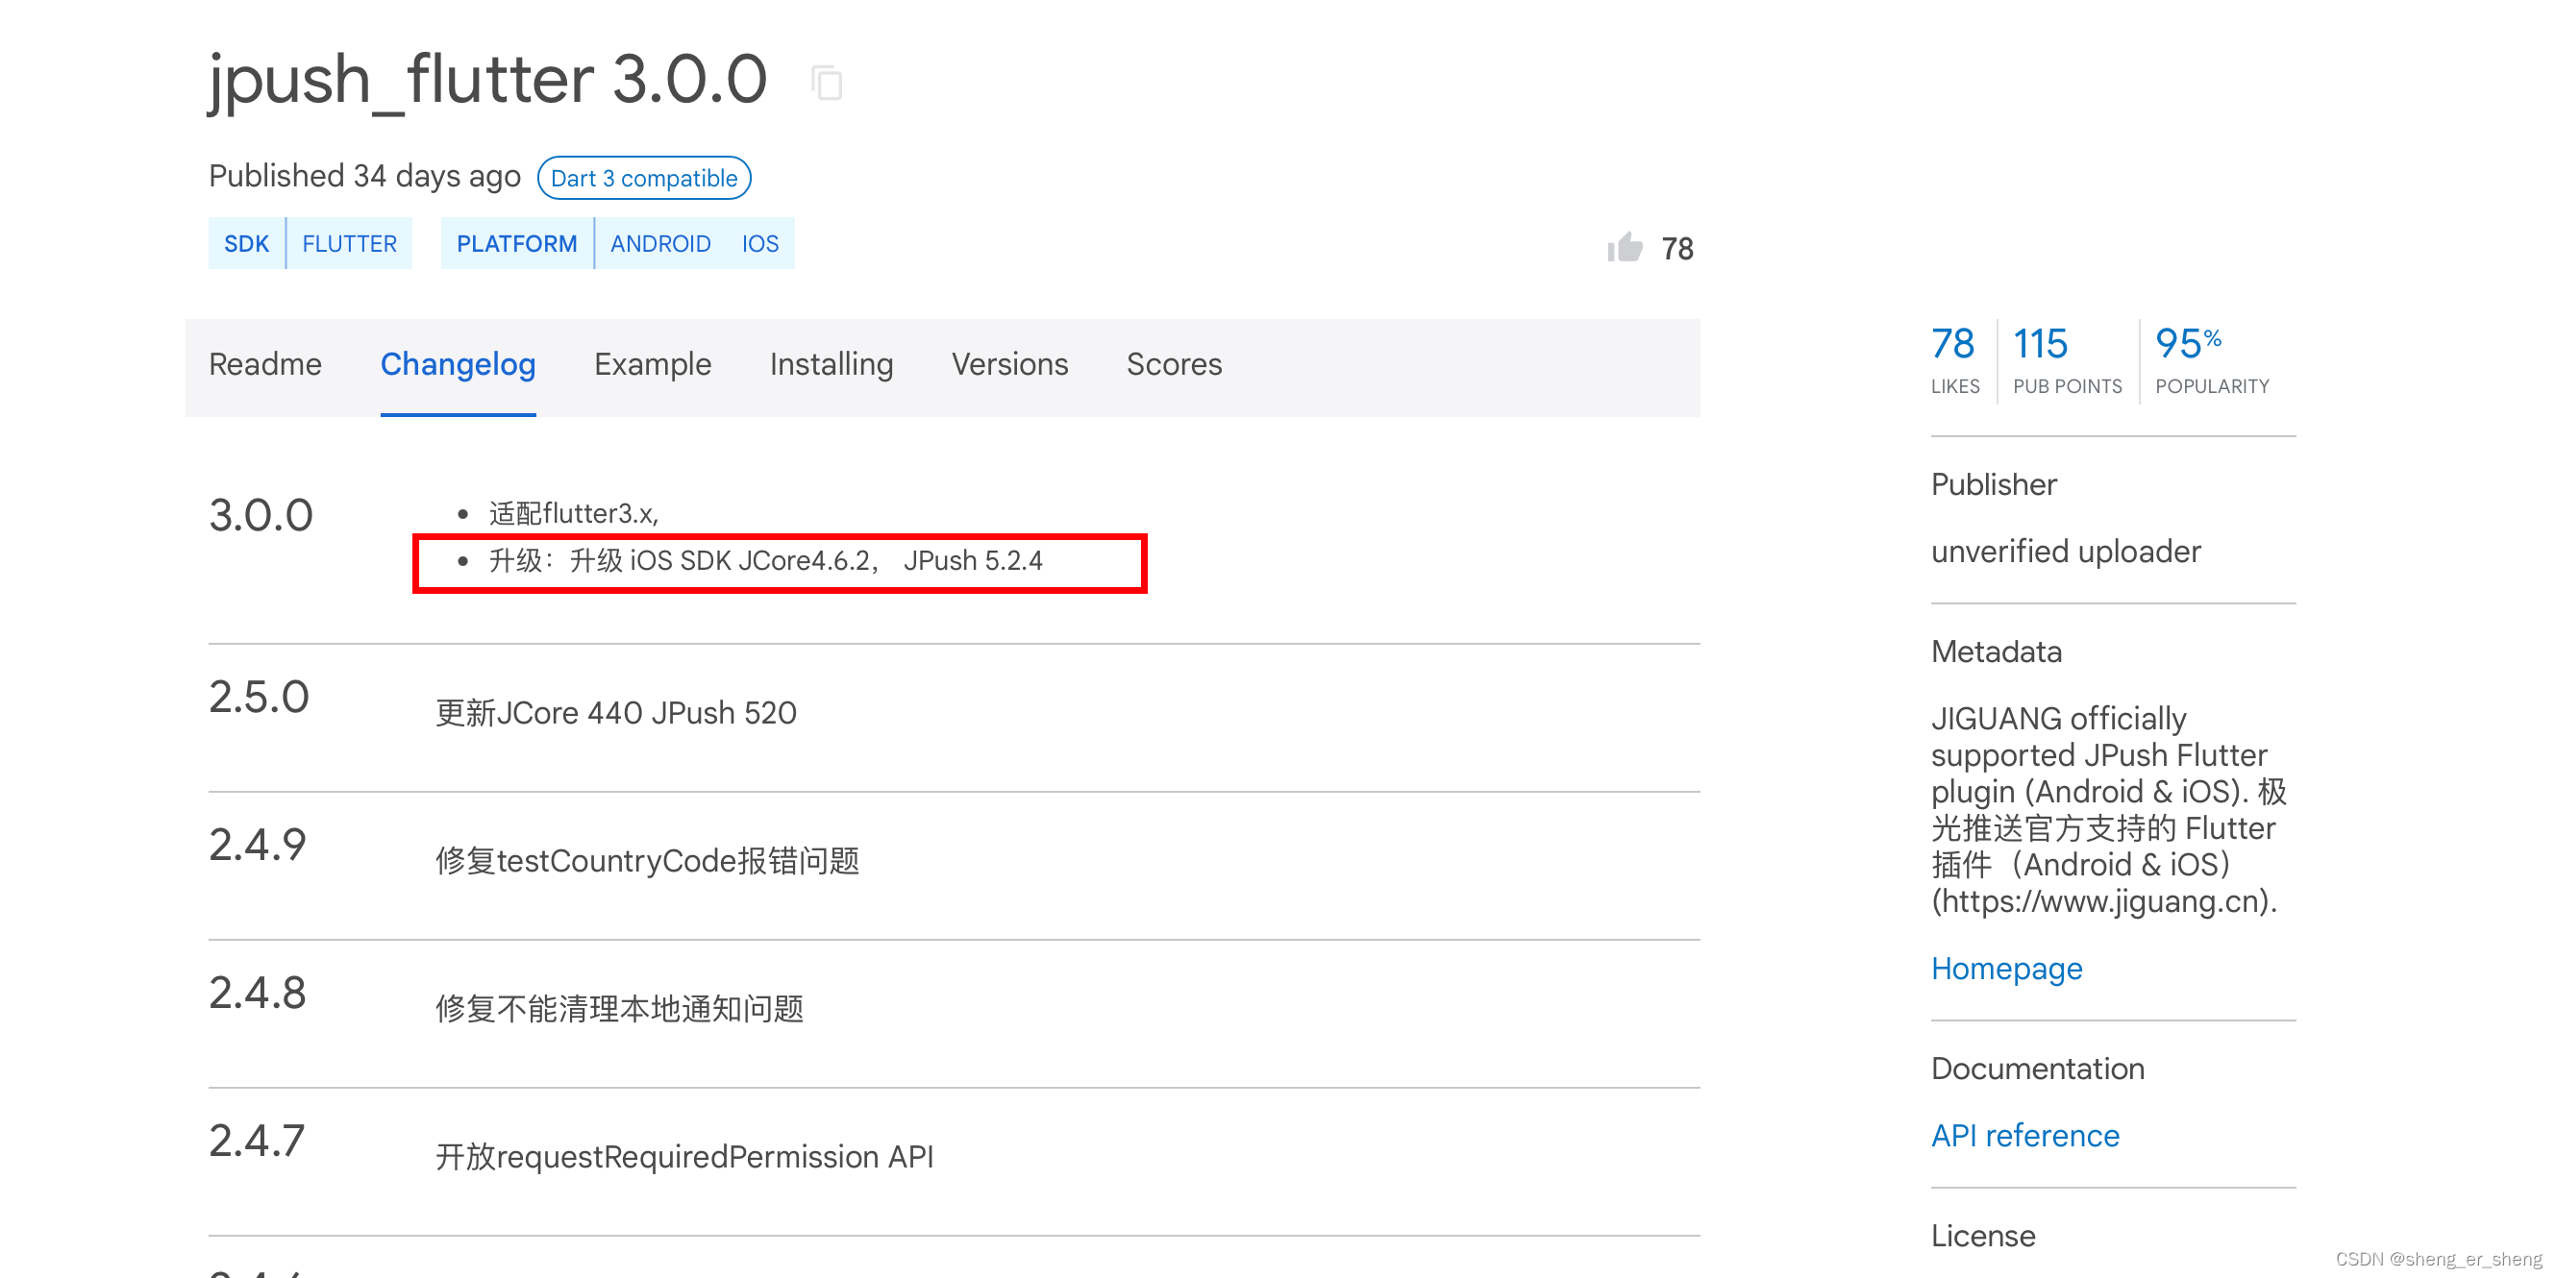Screen dimensions: 2557x1278
Task: Select the IOS platform tag
Action: pos(759,243)
